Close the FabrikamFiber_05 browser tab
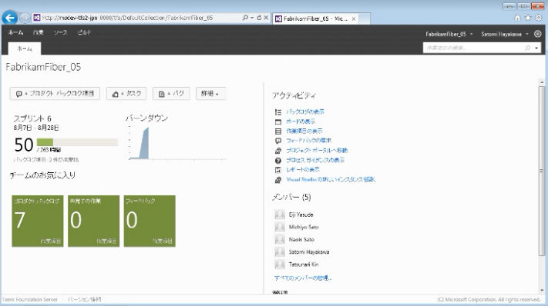 [x=354, y=18]
